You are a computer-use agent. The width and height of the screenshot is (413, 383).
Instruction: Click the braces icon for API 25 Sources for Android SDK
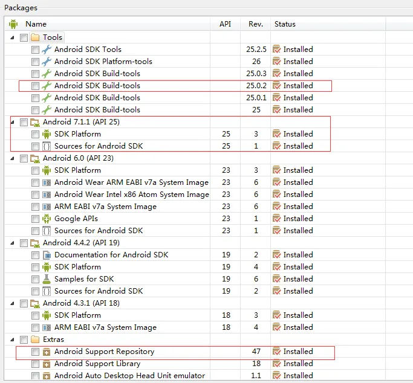pos(47,146)
